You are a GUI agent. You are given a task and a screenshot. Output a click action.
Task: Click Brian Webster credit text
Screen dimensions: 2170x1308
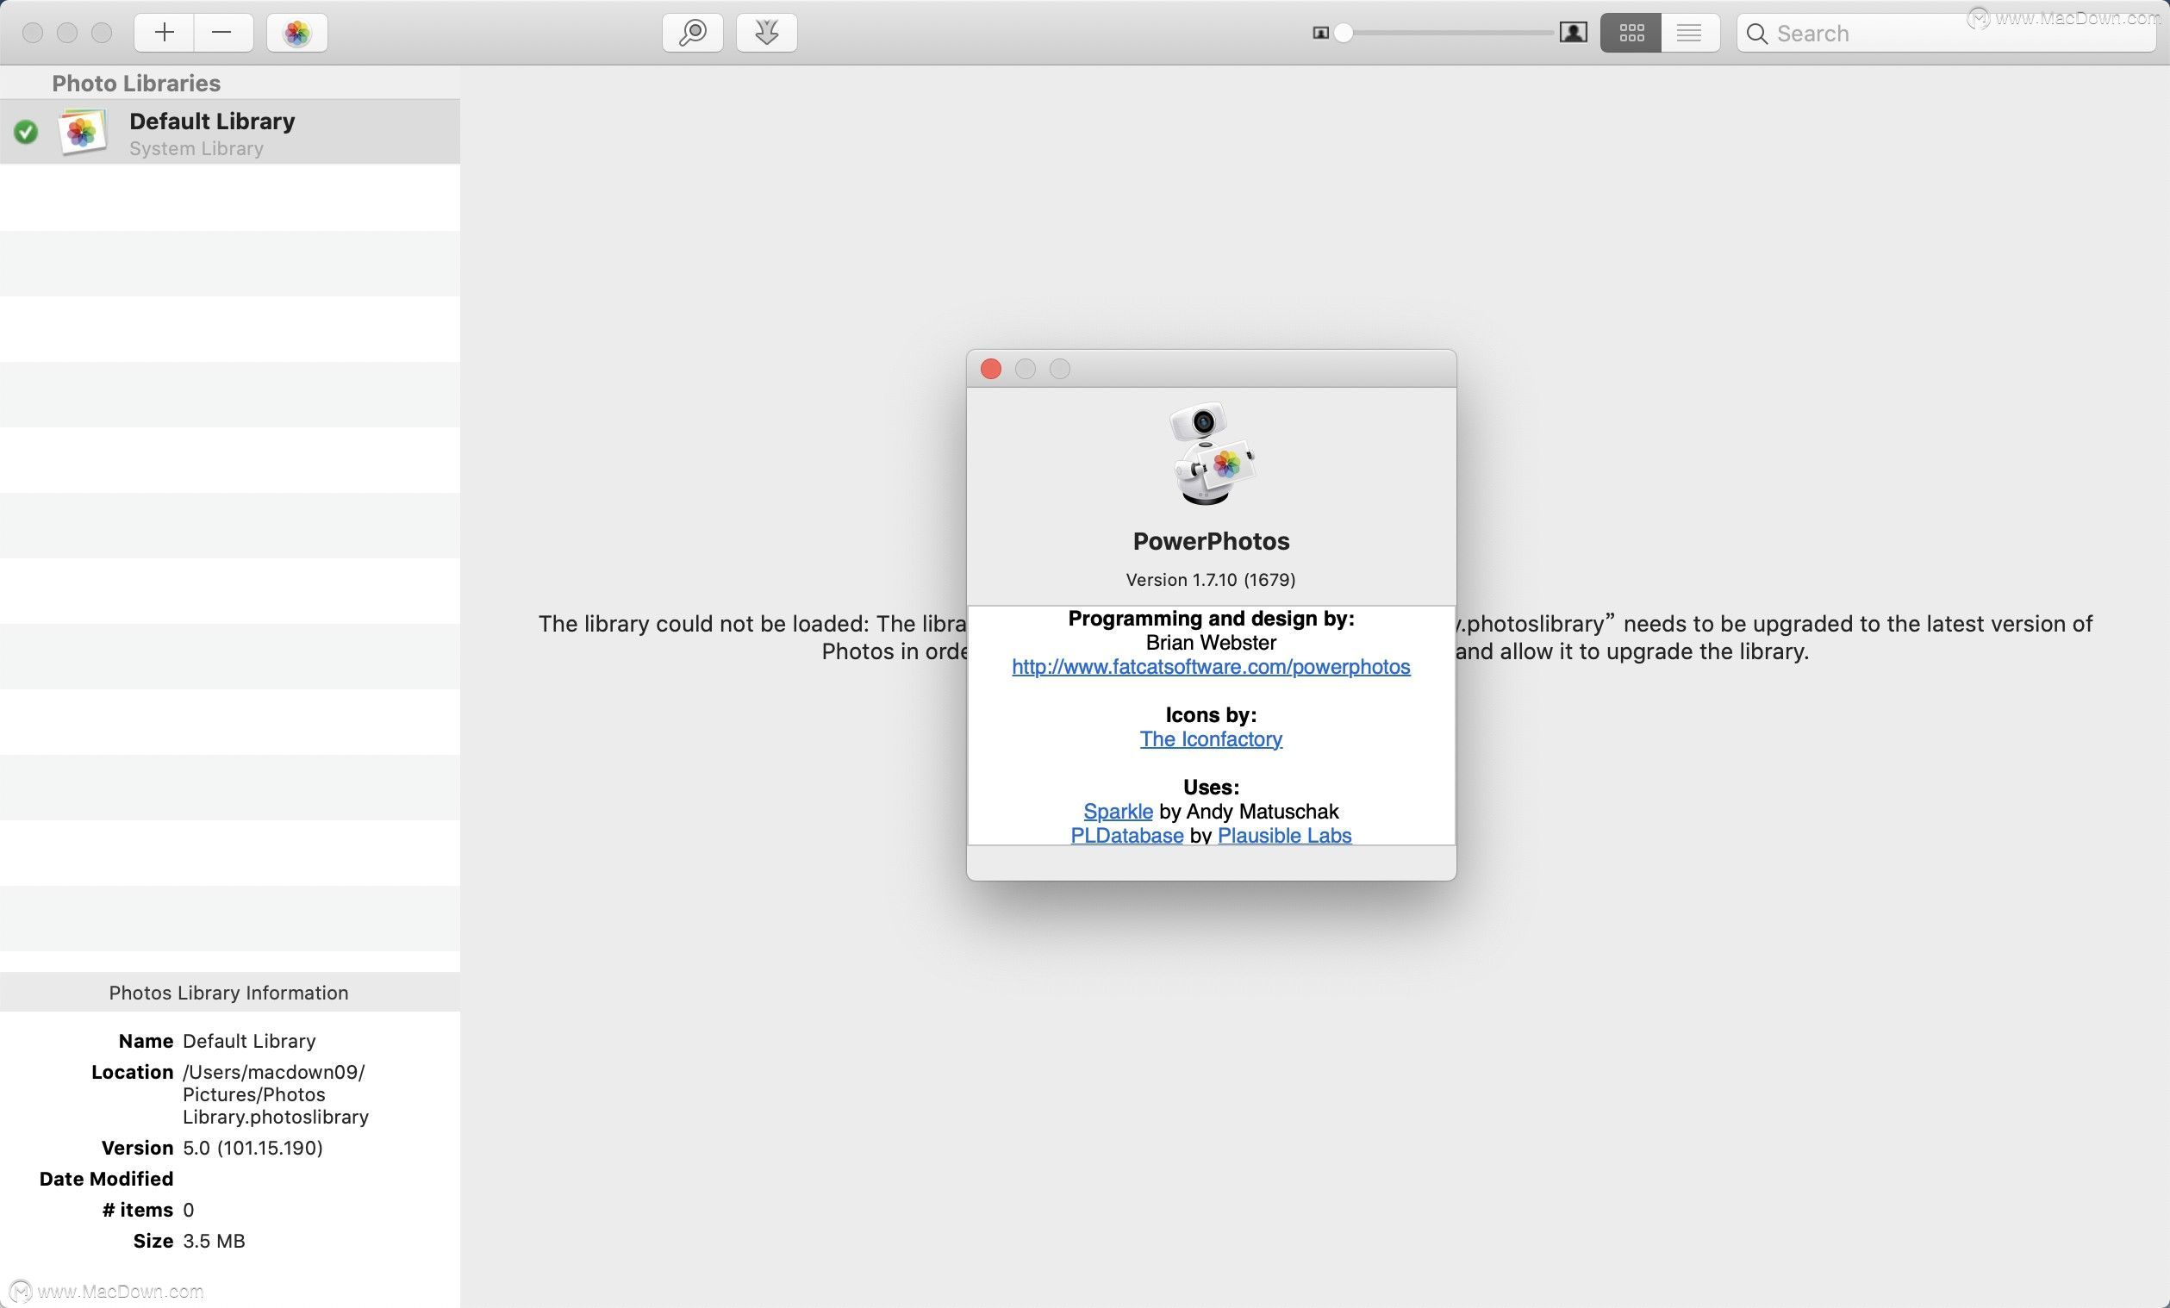coord(1211,643)
